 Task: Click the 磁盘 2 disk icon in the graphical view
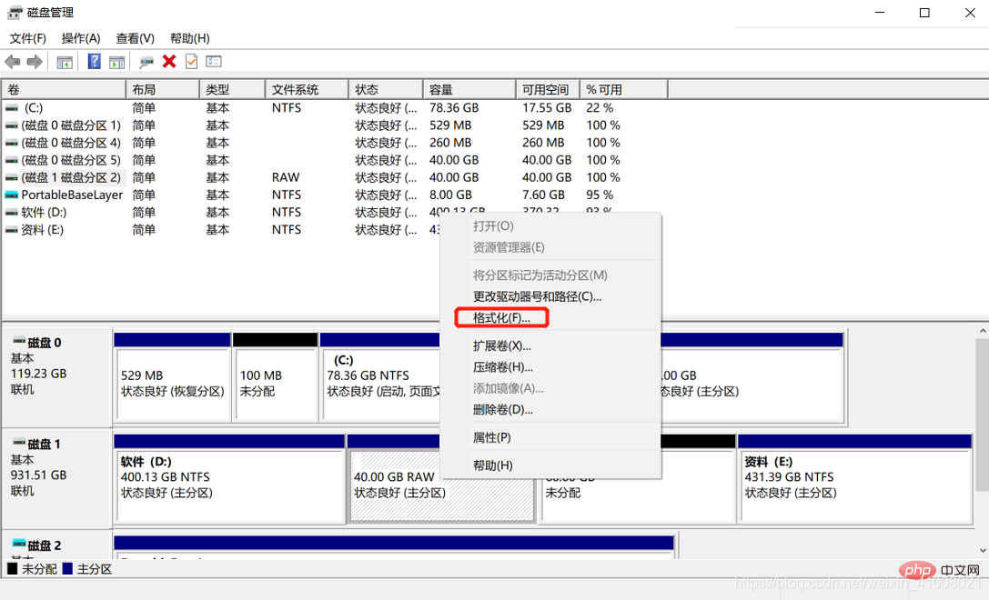(x=19, y=545)
